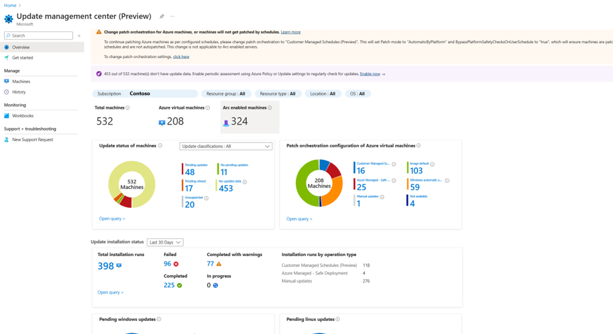Pin Update management center to dashboard

click(x=162, y=17)
